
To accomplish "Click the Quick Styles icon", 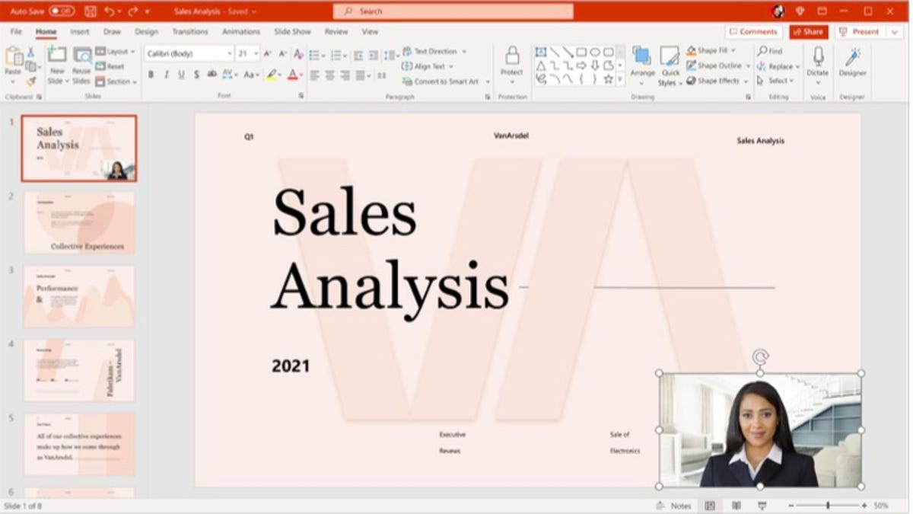I will 670,58.
